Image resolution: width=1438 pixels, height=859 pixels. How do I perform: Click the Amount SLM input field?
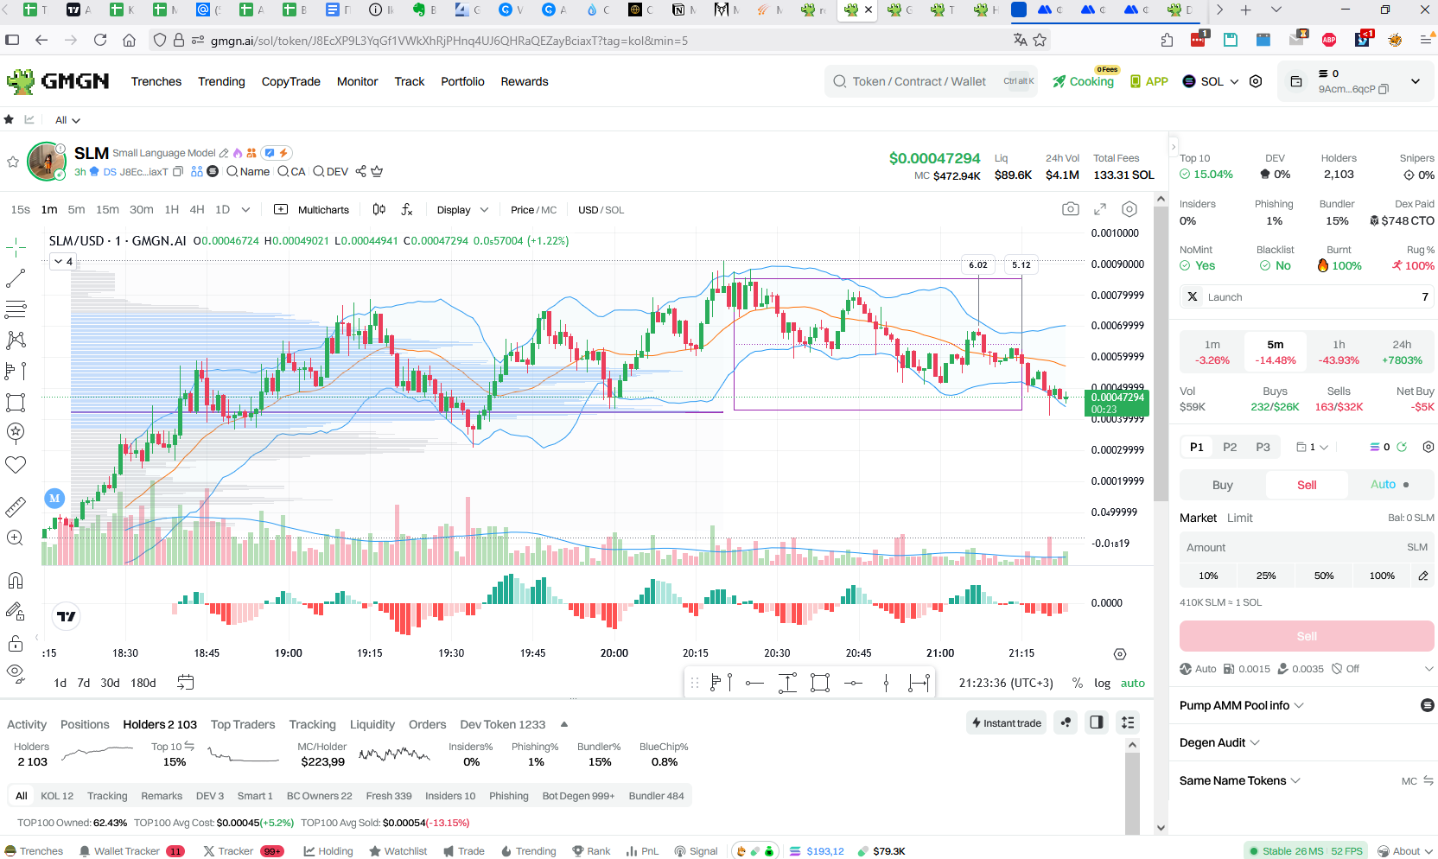coord(1307,547)
